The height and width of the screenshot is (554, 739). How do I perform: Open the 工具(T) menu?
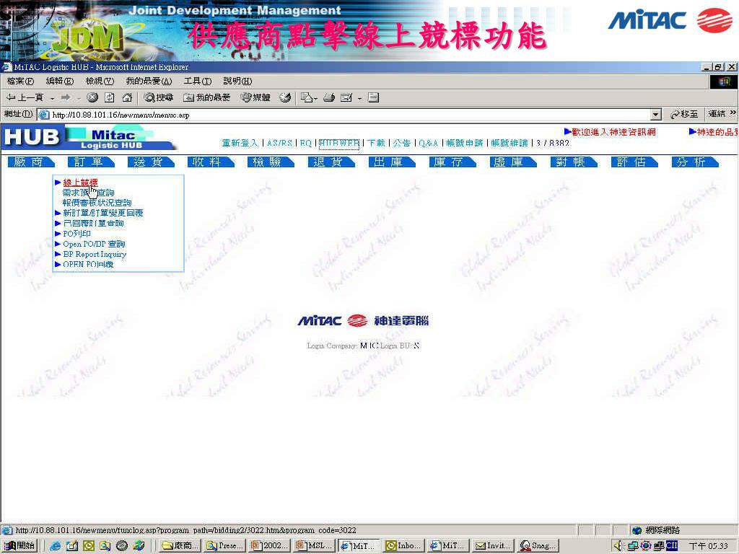tap(198, 81)
